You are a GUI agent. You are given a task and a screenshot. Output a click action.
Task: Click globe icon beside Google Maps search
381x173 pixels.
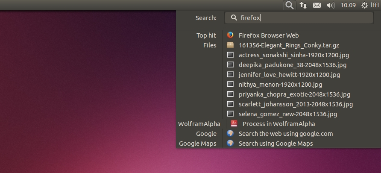pos(230,143)
